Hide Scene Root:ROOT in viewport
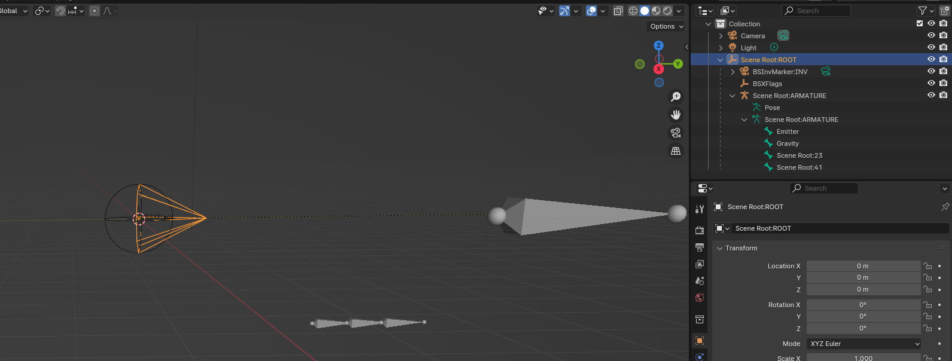 click(x=931, y=59)
